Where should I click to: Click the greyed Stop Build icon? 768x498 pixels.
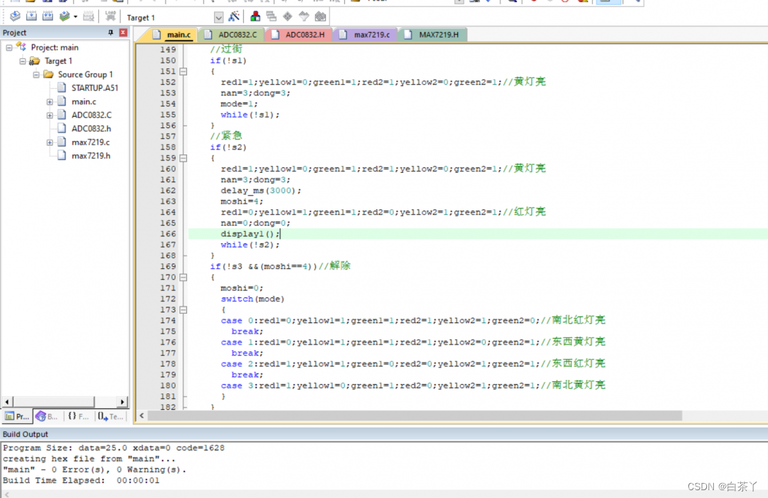coord(89,16)
